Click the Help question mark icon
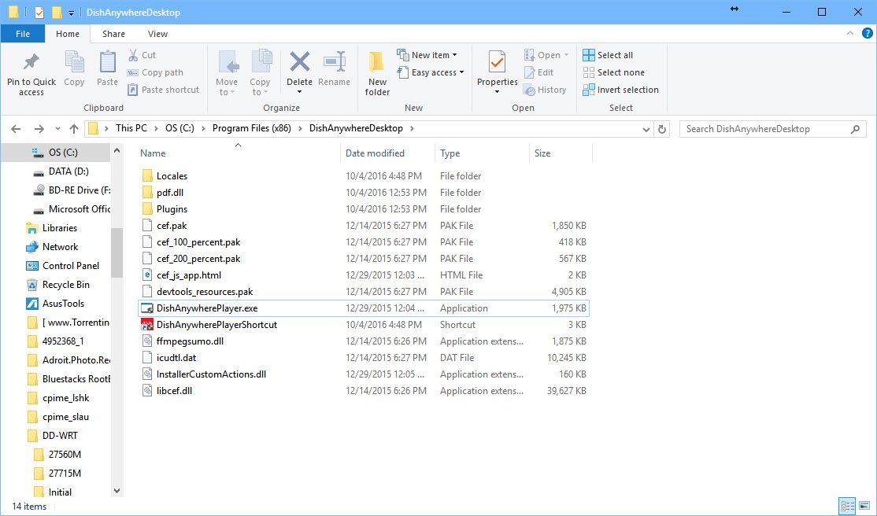Viewport: 877px width, 516px height. [867, 34]
